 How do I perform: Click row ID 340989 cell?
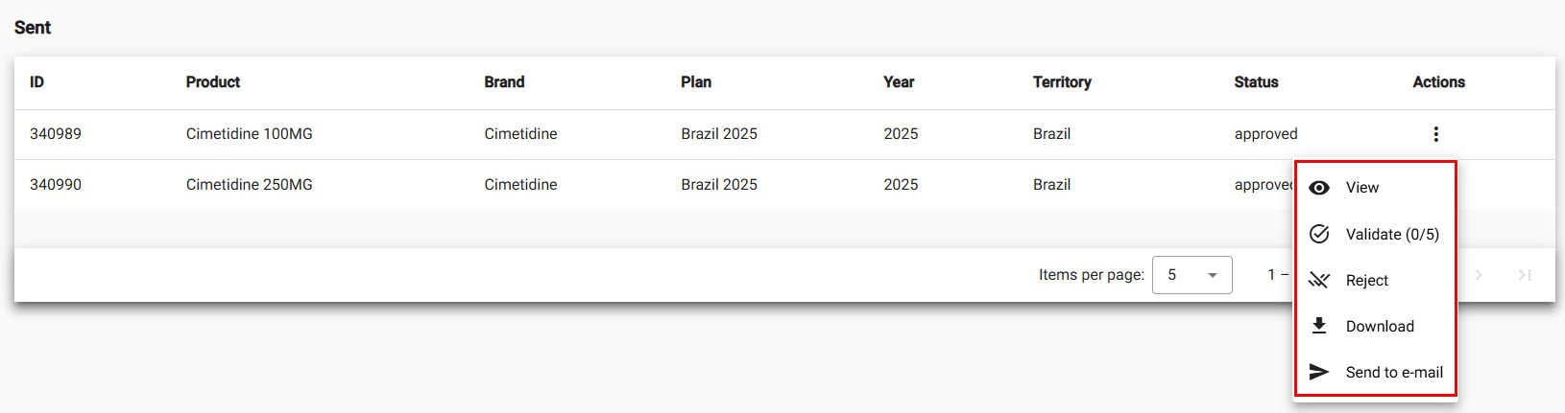[x=56, y=134]
